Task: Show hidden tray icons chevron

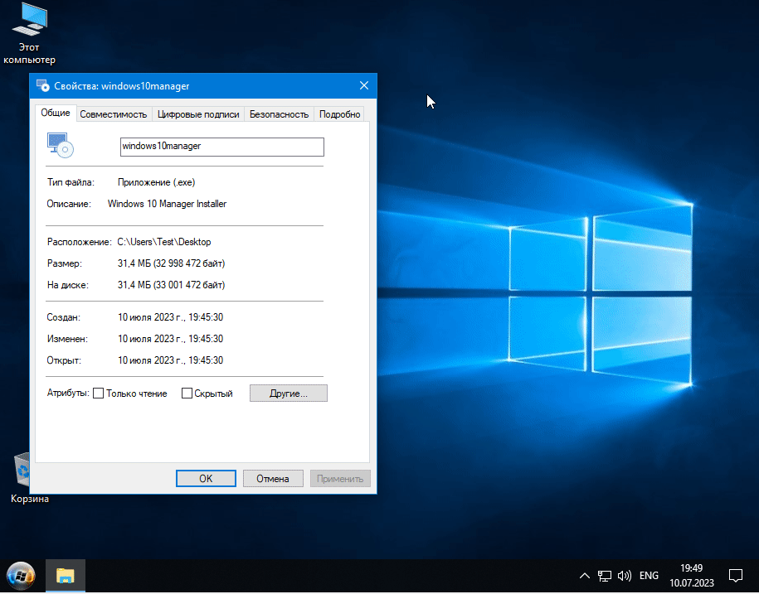Action: click(x=585, y=576)
